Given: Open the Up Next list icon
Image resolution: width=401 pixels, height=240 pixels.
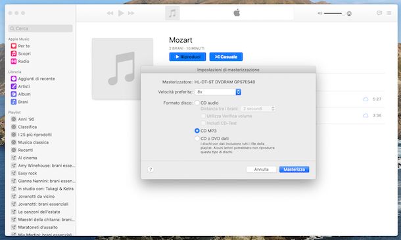Looking at the screenshot, I should click(x=389, y=13).
